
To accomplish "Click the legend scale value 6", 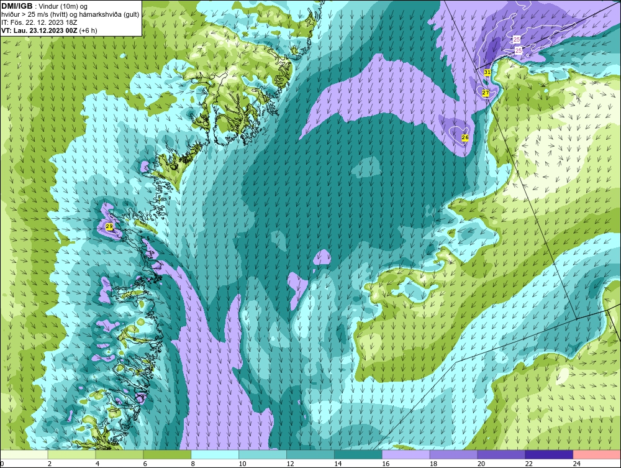I will [145, 464].
